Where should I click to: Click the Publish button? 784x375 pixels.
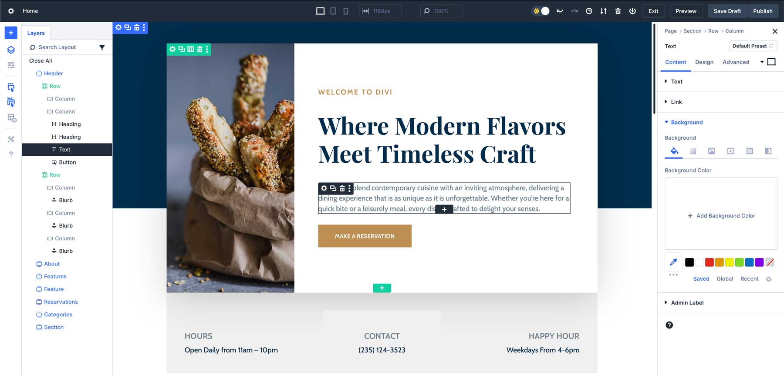[x=763, y=11]
